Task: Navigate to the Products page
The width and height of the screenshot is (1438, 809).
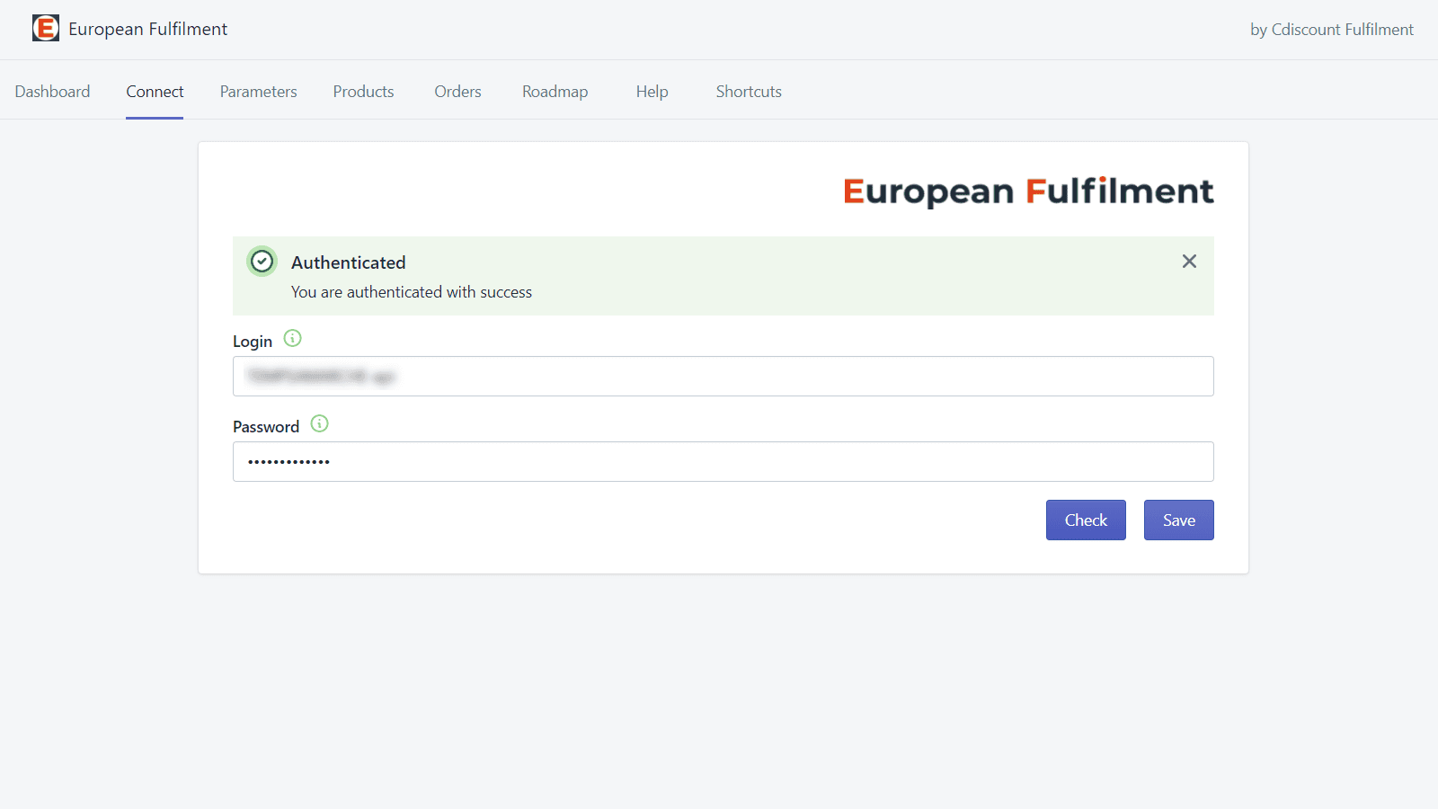Action: 363,91
